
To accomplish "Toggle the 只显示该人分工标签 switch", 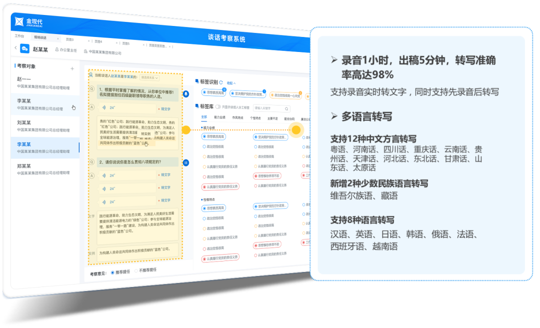I will click(x=218, y=106).
